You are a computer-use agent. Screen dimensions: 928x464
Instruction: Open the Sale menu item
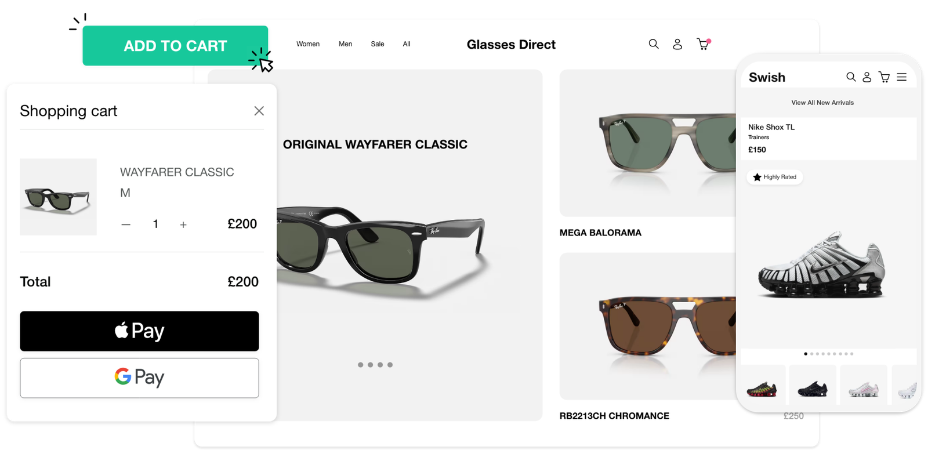tap(378, 44)
